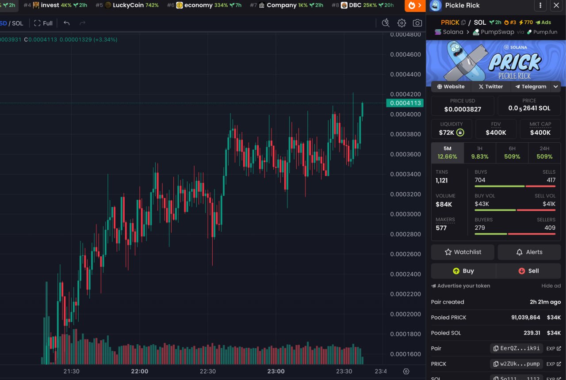Open the token Website link

click(x=451, y=87)
